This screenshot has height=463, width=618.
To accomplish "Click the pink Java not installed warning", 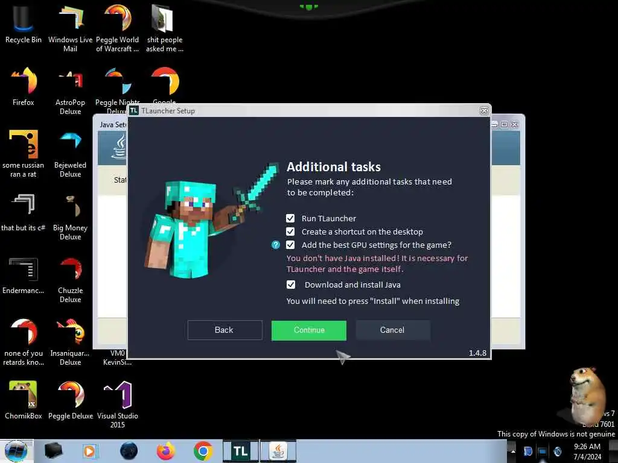I will [x=377, y=264].
